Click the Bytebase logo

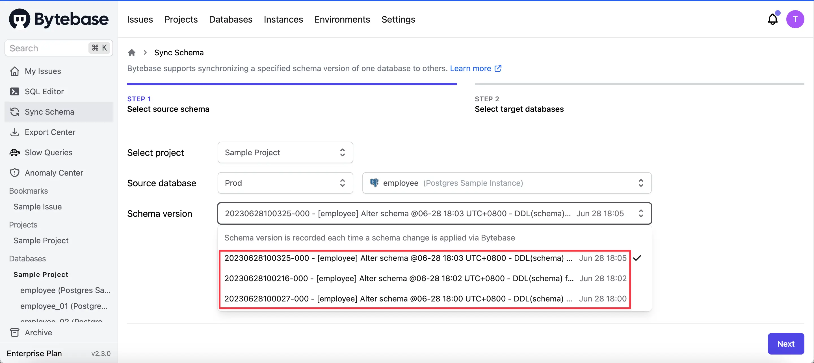point(59,19)
